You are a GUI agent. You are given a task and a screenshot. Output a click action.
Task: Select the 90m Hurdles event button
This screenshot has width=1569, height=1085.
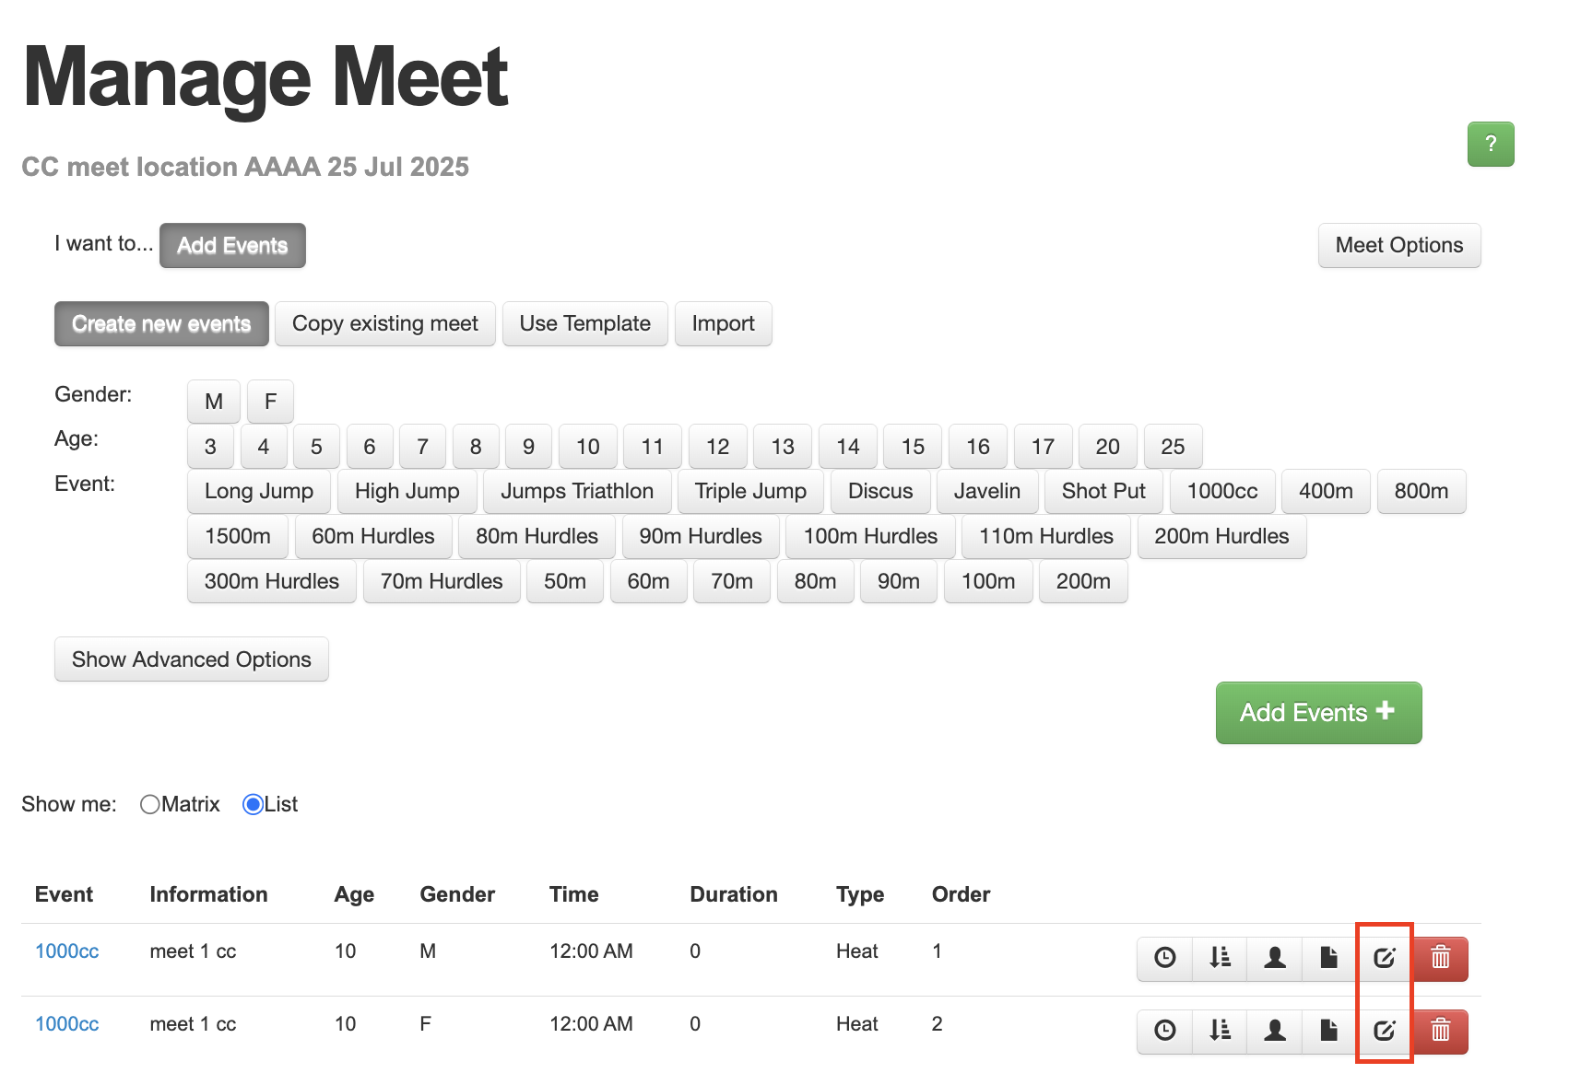(x=701, y=536)
